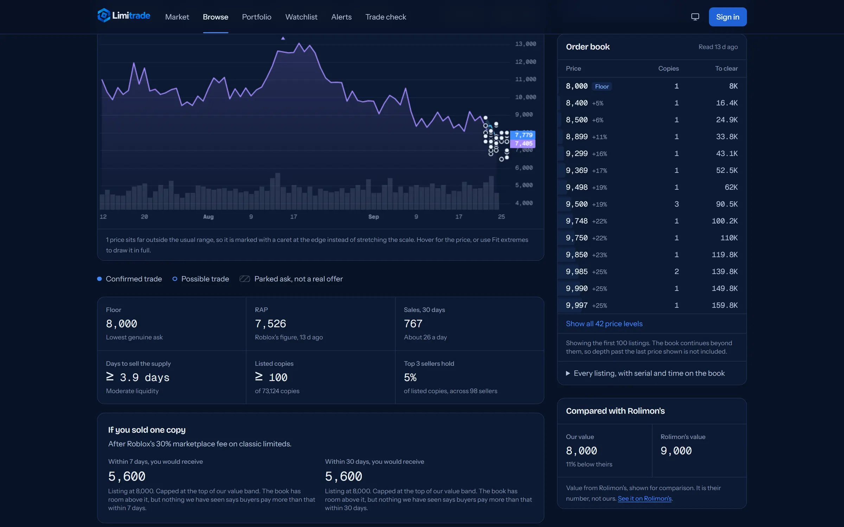The width and height of the screenshot is (844, 527).
Task: Open the Browse tab
Action: [x=216, y=17]
